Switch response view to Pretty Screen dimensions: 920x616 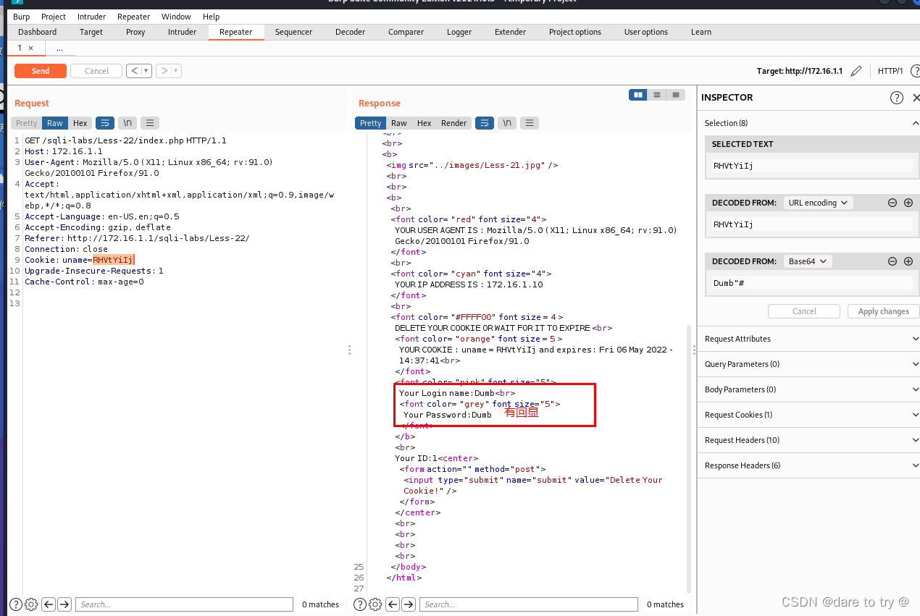coord(370,123)
